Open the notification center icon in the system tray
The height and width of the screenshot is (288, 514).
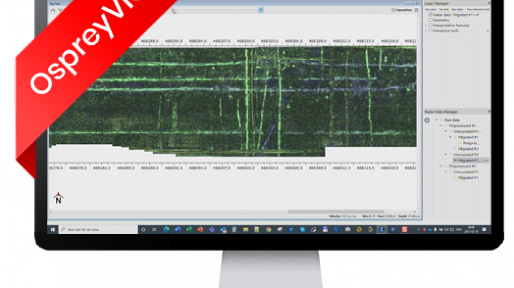pos(484,230)
